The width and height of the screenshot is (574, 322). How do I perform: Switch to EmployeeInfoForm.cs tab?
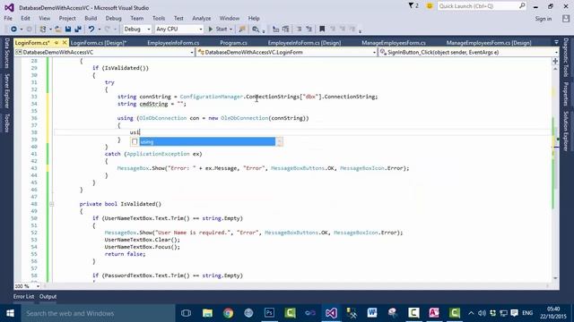pyautogui.click(x=173, y=43)
